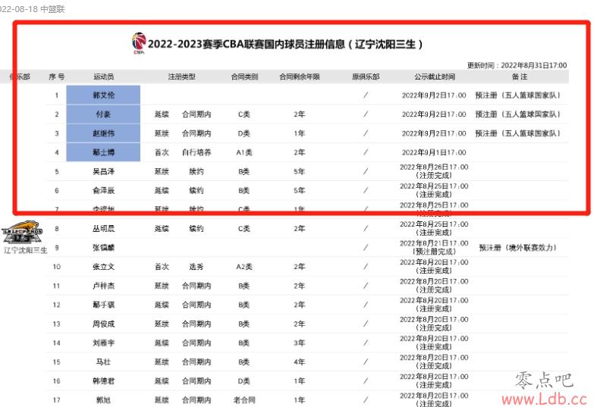The height and width of the screenshot is (407, 594).
Task: Click the D类 cell in 韩德君's row
Action: pos(244,381)
